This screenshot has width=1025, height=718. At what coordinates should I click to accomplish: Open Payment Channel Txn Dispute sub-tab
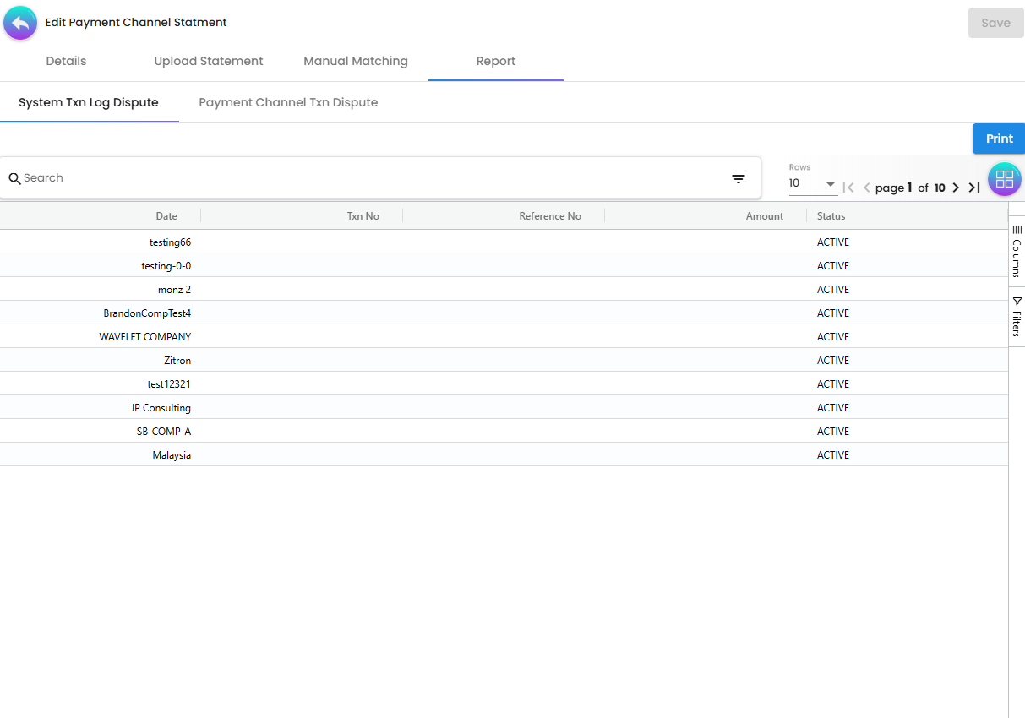288,102
